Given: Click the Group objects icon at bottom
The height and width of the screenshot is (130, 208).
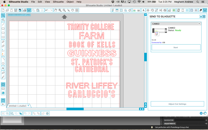Looking at the screenshot, I should click(x=3, y=113).
